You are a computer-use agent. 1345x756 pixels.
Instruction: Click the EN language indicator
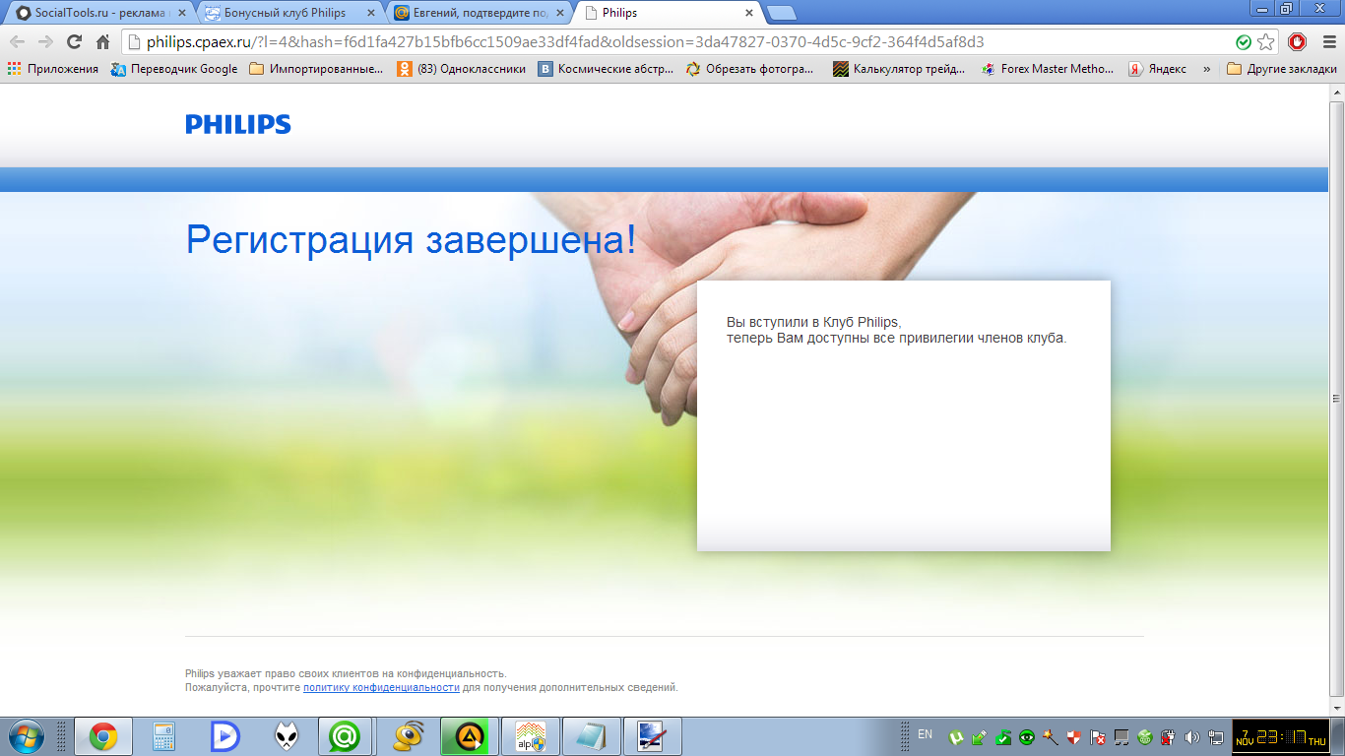pyautogui.click(x=925, y=734)
